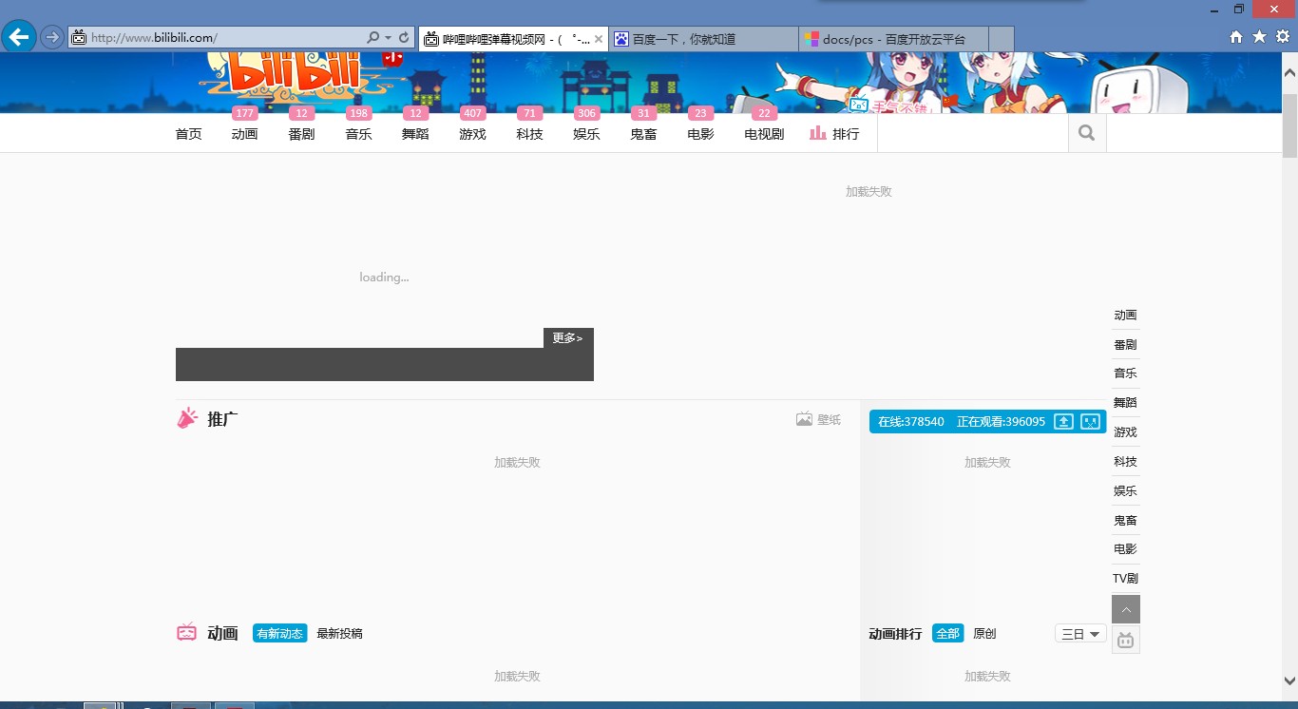
Task: Jump to 番剧 in side floating nav
Action: 1125,345
